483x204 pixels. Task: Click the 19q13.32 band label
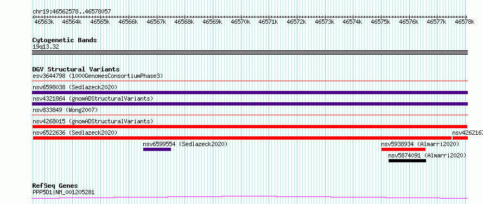coord(46,47)
